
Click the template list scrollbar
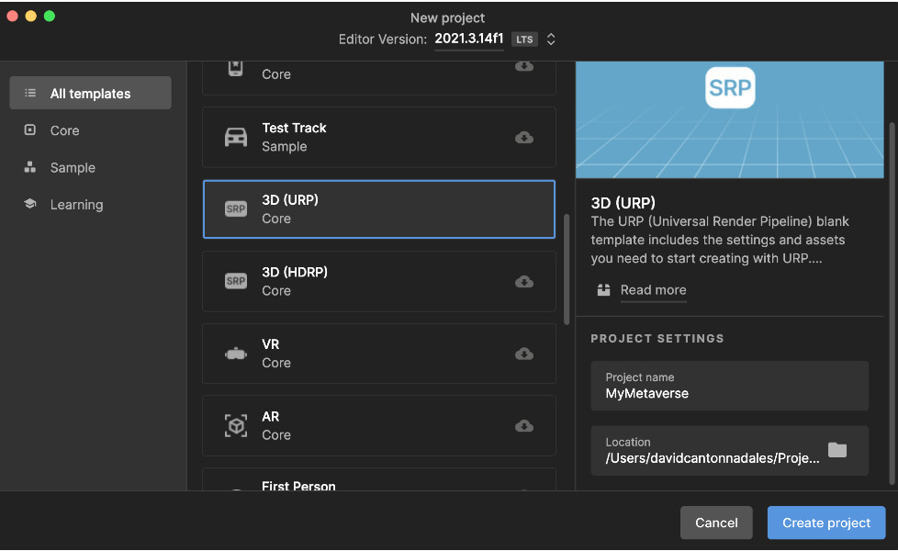[x=567, y=269]
